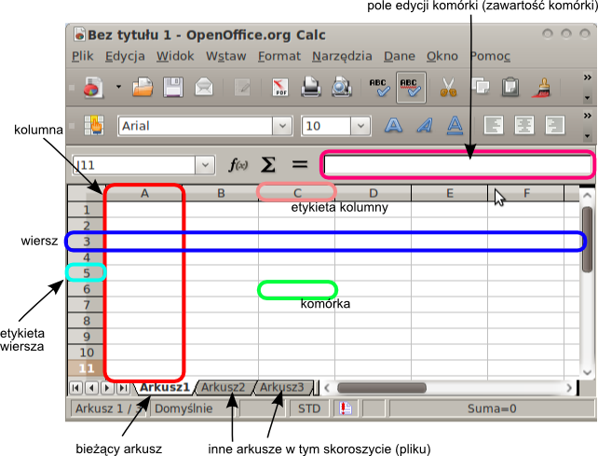Screen dimensions: 598x456
Task: Expand the formatting toolbar overflow chevron
Action: coord(588,116)
